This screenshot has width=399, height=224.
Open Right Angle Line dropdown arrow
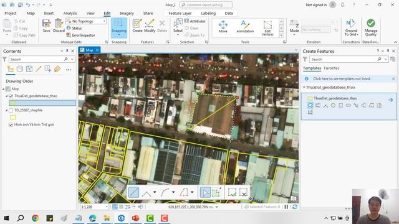pos(155,192)
